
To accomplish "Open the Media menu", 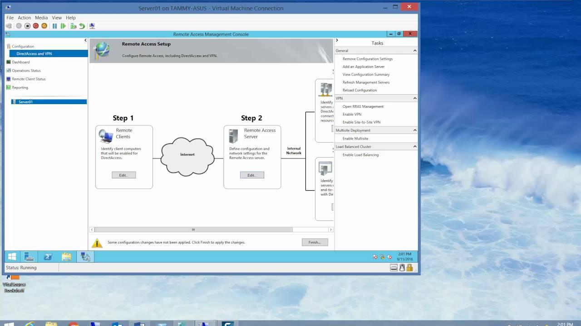I will coord(41,18).
